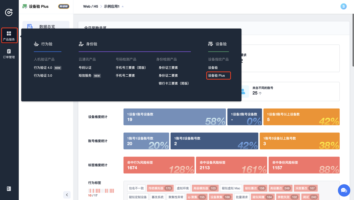Screen dimensions: 354x200
Task: Select 设备验 Plus from the menu
Action: pyautogui.click(x=217, y=75)
